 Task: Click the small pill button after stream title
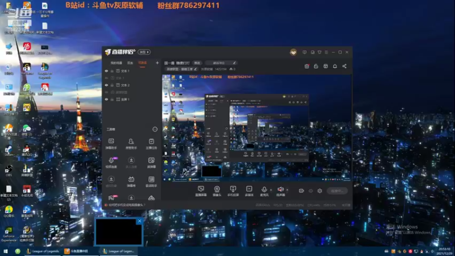[x=197, y=63]
